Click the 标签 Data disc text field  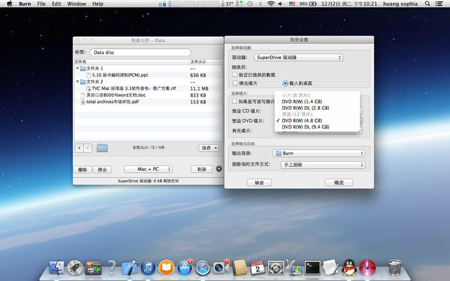(141, 52)
